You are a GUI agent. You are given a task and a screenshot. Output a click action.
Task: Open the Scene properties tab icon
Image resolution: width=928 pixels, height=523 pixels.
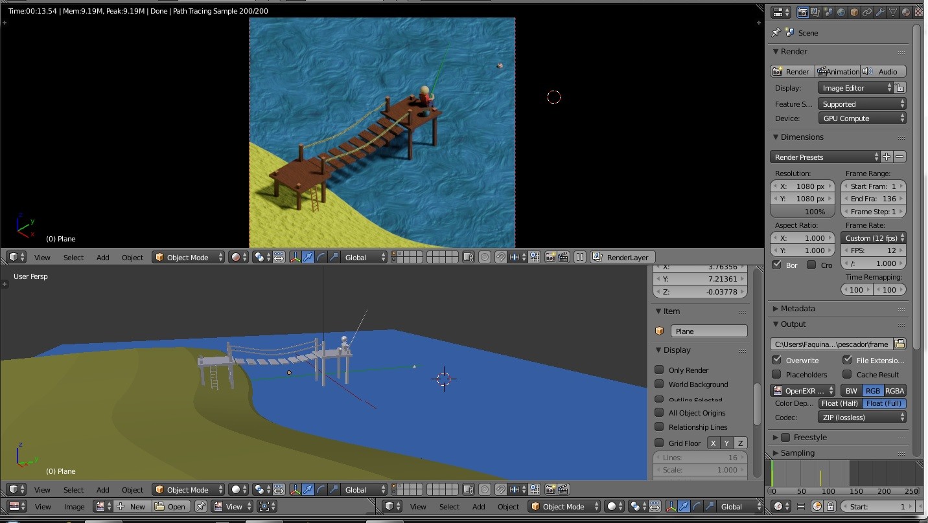click(828, 12)
